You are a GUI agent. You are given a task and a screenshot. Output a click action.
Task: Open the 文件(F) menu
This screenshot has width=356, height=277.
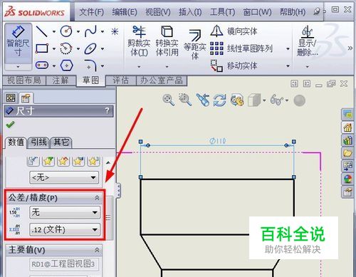(x=91, y=12)
